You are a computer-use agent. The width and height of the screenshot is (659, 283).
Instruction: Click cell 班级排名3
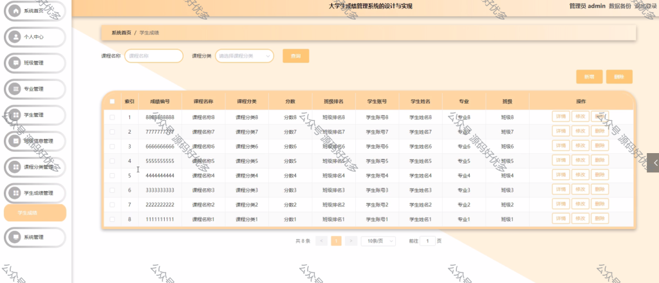click(334, 190)
